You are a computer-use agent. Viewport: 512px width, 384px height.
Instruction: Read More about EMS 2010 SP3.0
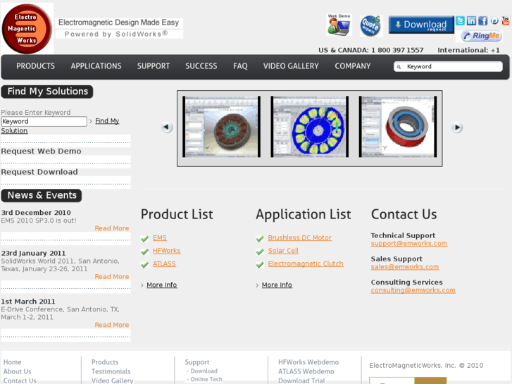point(112,228)
